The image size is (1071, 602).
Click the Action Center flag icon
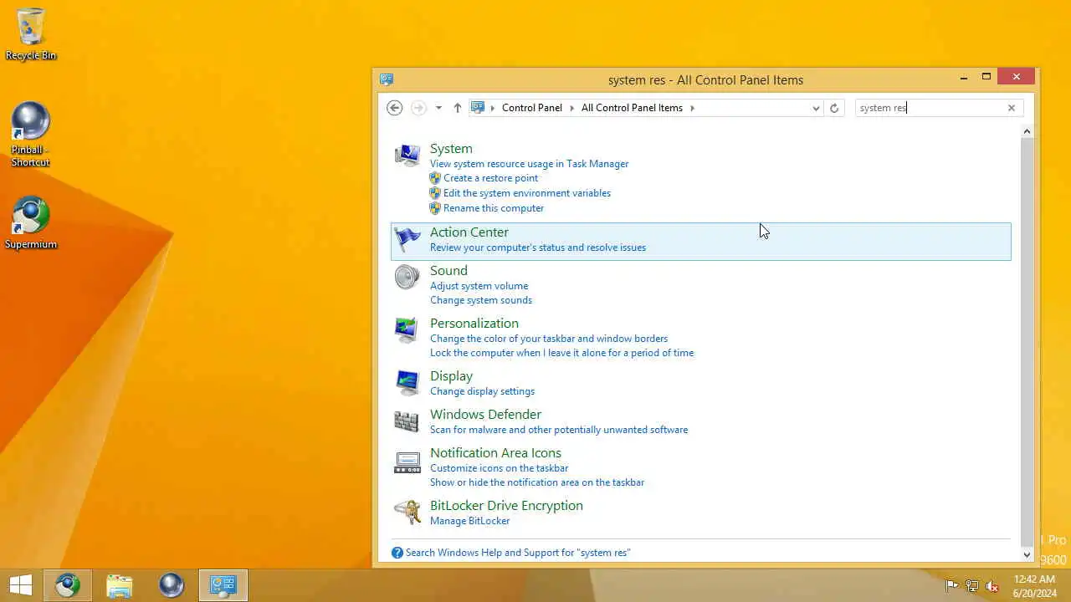click(x=407, y=239)
